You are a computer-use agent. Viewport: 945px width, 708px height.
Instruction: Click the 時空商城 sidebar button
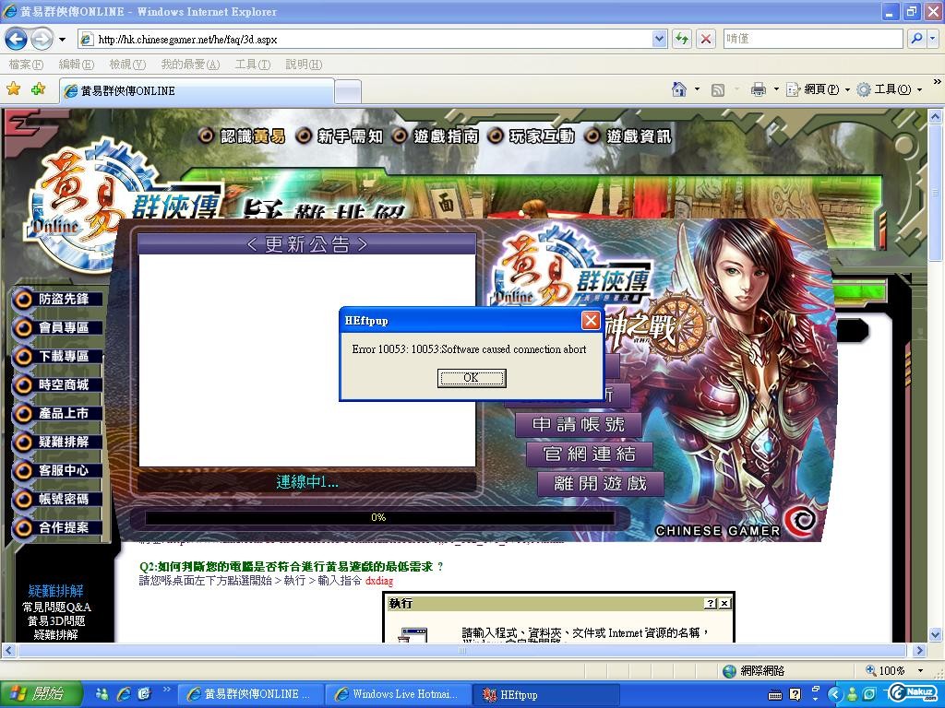[57, 384]
